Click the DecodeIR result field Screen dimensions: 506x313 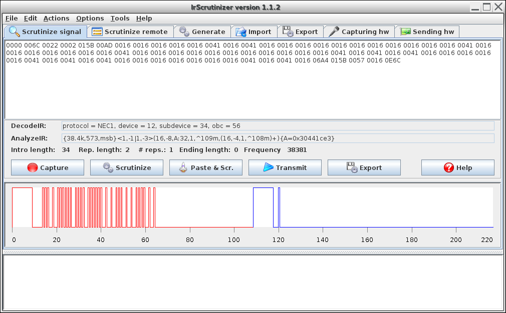coord(278,126)
